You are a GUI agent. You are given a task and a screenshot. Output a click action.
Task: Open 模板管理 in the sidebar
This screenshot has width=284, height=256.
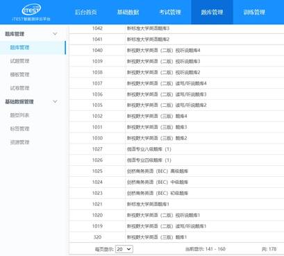click(x=19, y=74)
